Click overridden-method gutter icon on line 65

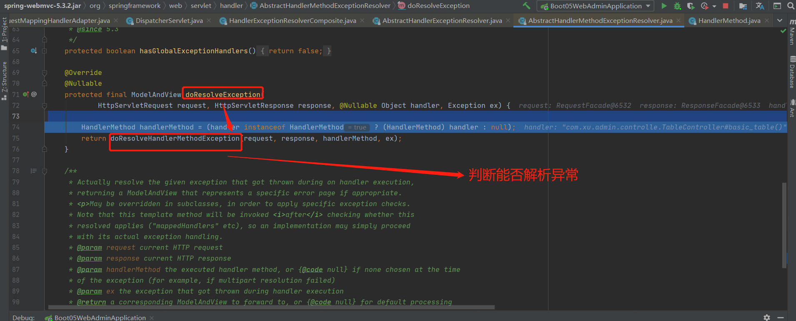coord(34,51)
